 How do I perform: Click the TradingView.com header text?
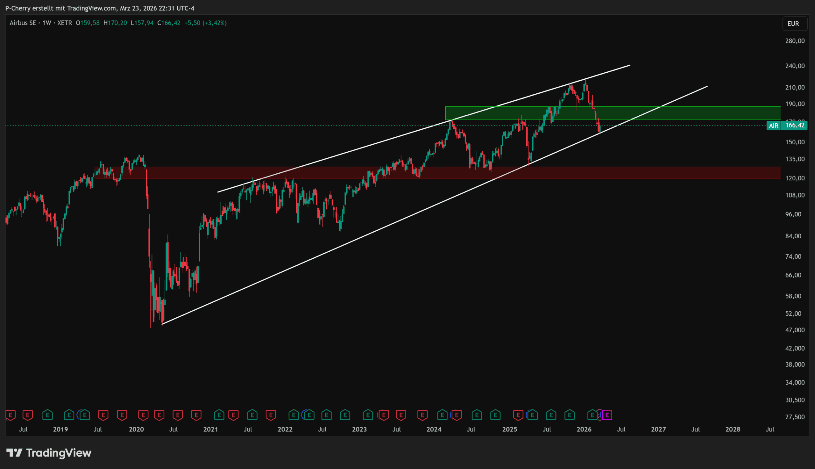pos(92,8)
